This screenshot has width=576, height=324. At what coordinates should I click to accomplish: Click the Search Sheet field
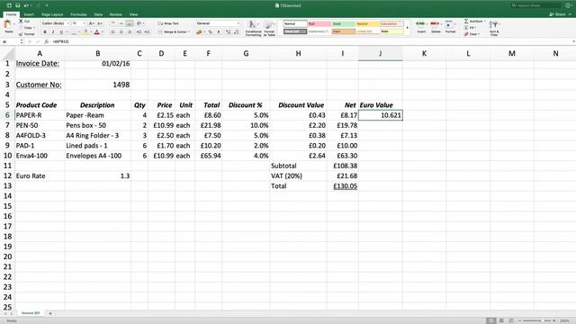(537, 5)
